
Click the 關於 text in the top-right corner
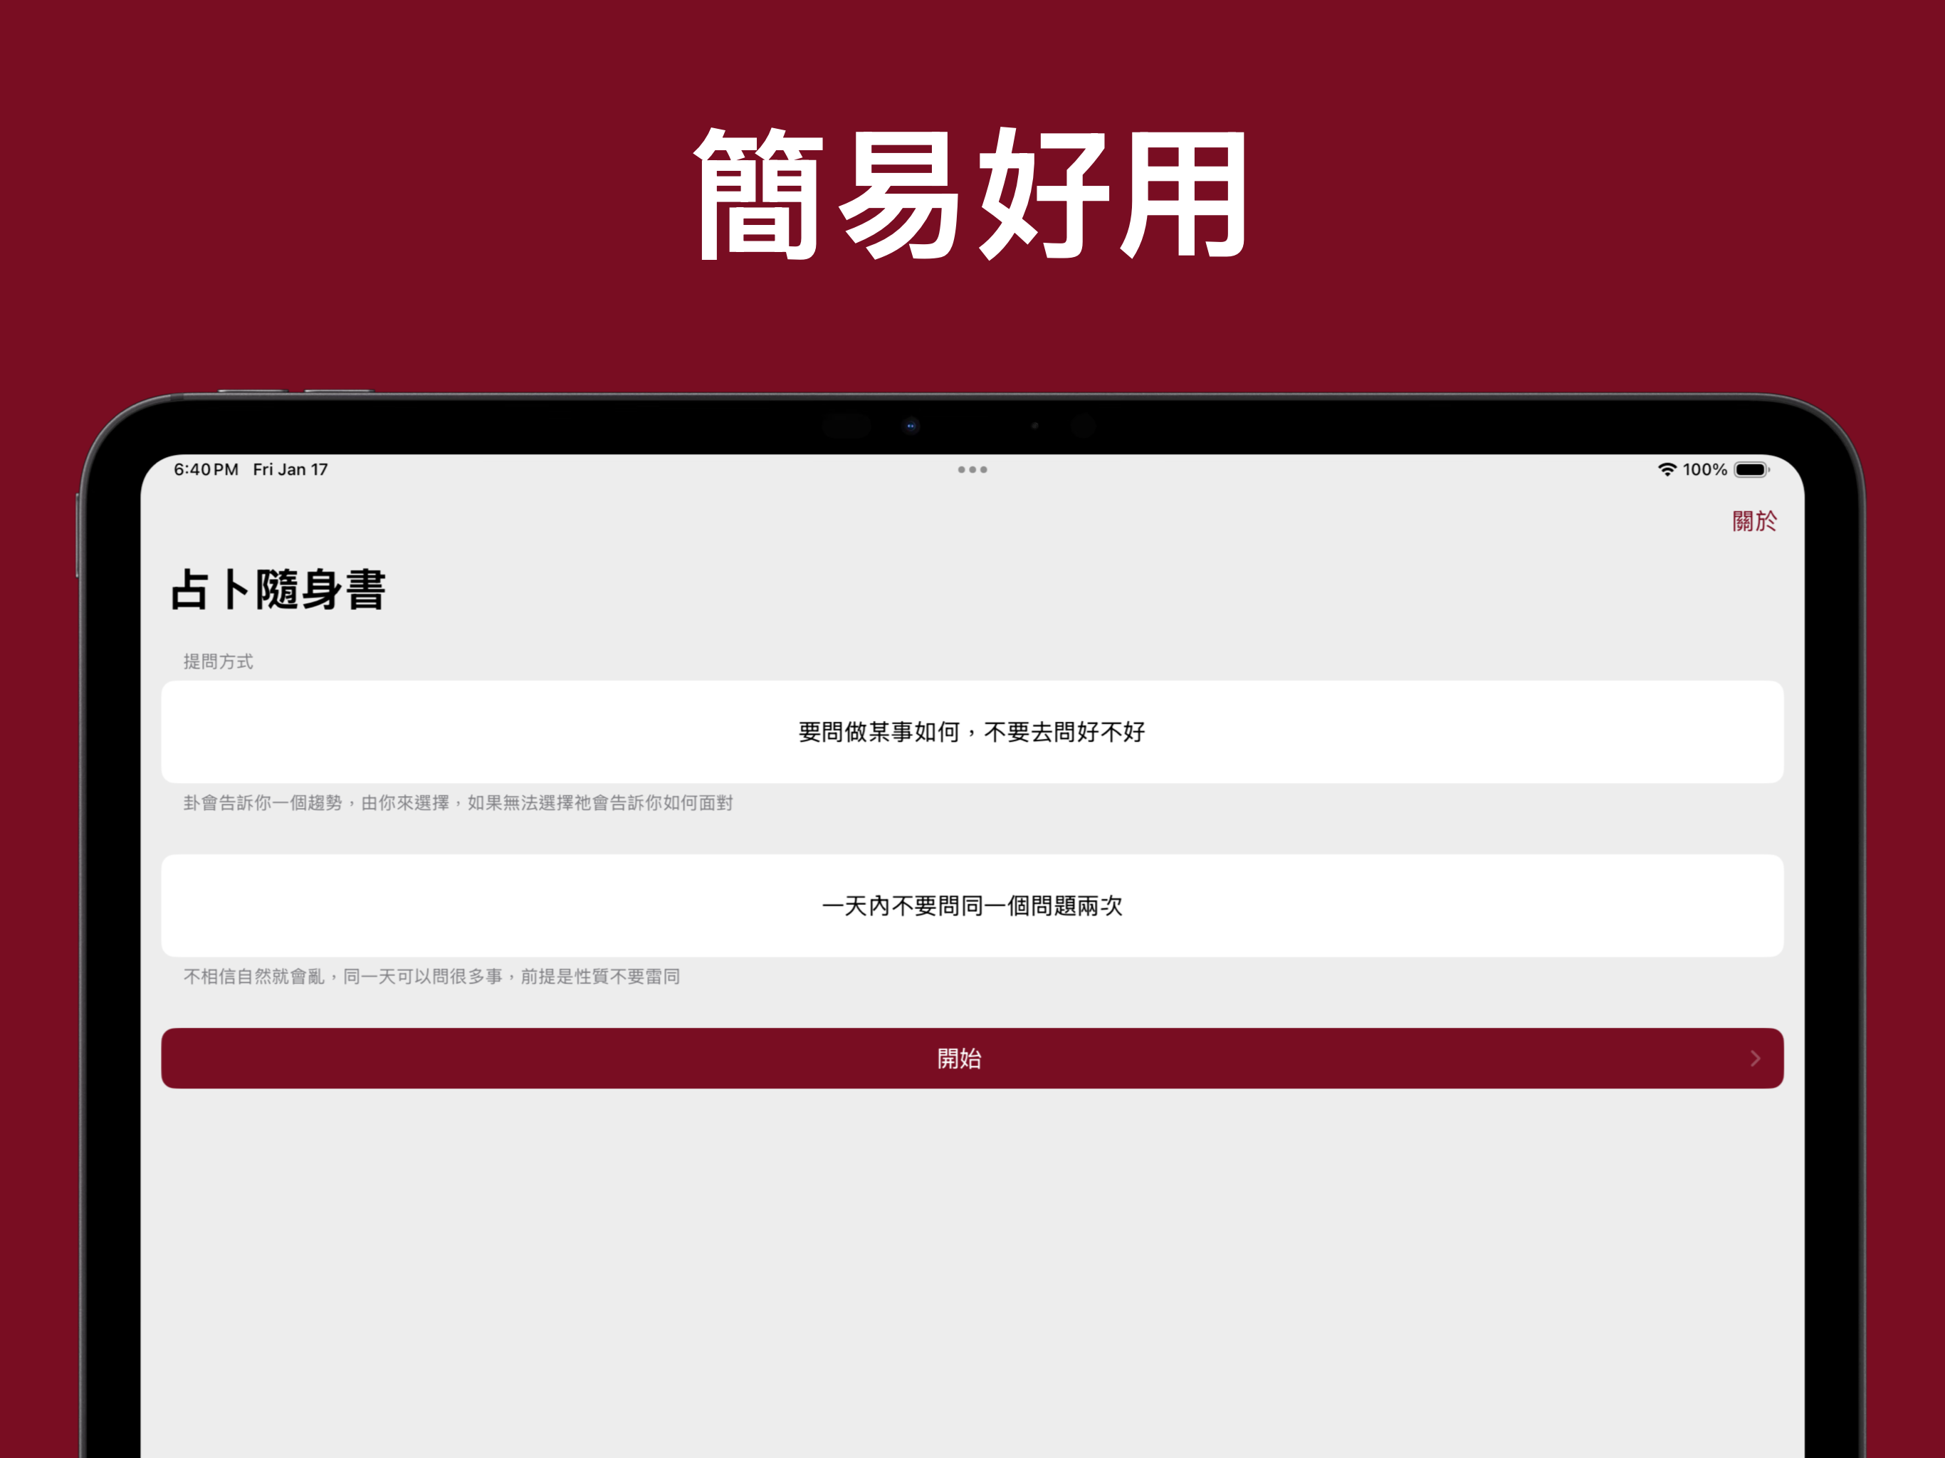[1755, 520]
